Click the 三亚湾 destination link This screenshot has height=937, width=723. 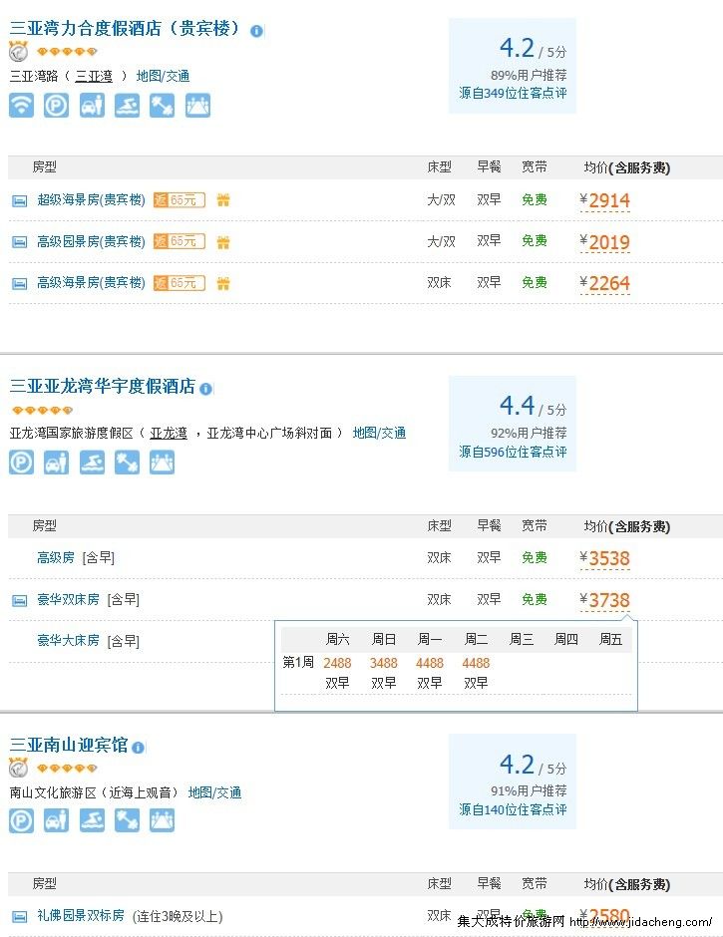point(95,75)
